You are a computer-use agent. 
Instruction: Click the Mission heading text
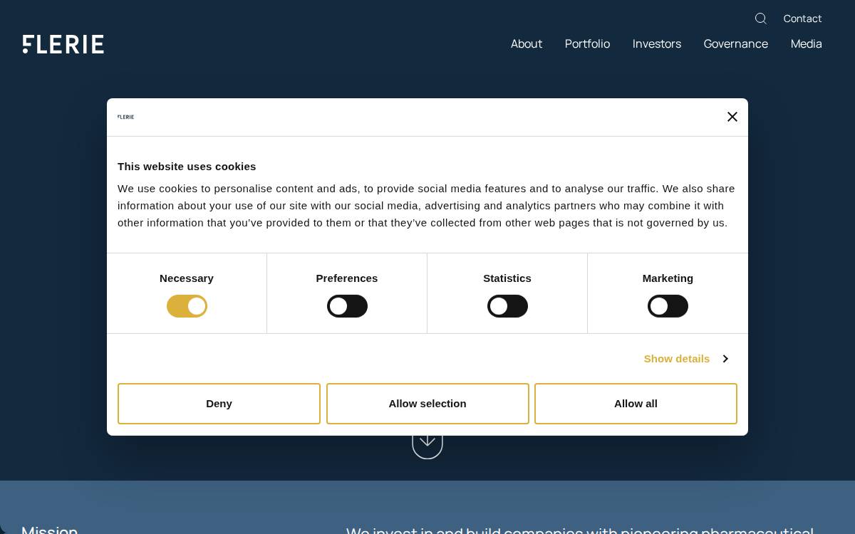click(x=50, y=529)
